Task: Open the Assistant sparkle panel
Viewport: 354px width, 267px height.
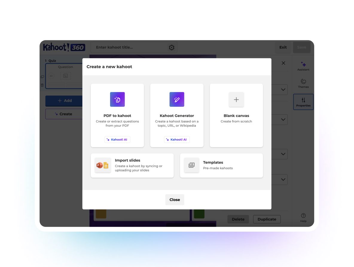Action: click(303, 66)
